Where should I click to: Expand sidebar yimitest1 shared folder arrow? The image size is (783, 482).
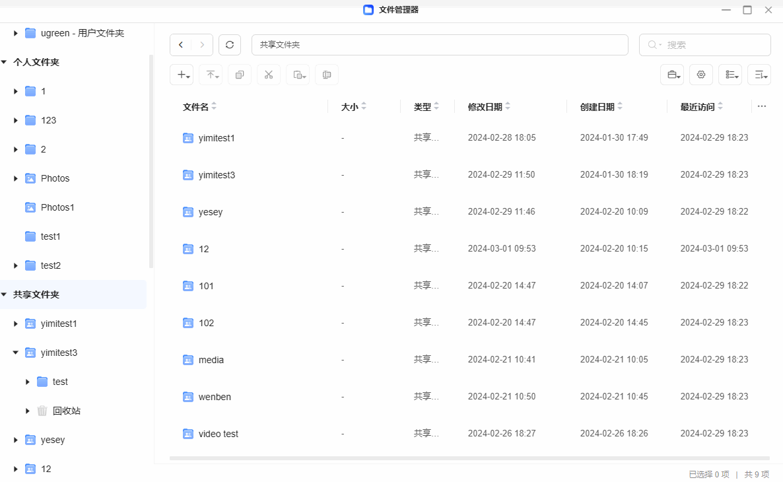(15, 324)
